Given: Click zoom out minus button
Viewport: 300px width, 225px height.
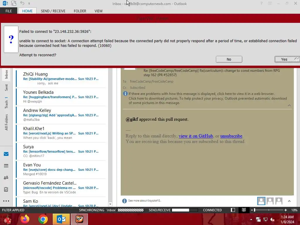Looking at the screenshot, I should click(x=252, y=210).
